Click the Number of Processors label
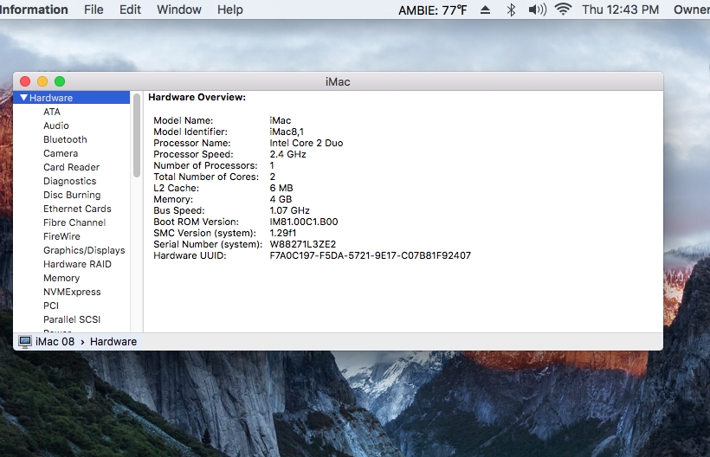710x457 pixels. coord(205,165)
